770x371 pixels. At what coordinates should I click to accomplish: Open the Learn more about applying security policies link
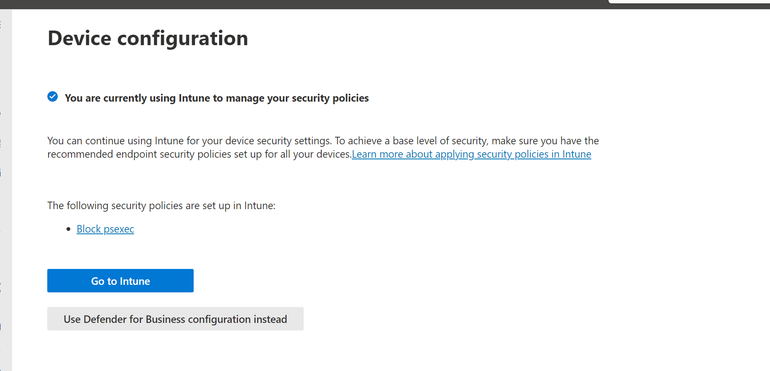point(471,154)
